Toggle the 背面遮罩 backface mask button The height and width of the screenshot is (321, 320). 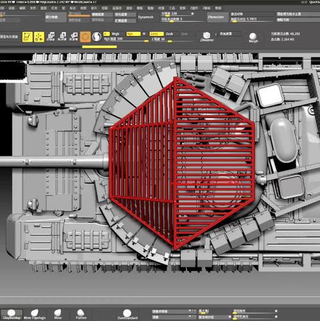click(x=230, y=34)
